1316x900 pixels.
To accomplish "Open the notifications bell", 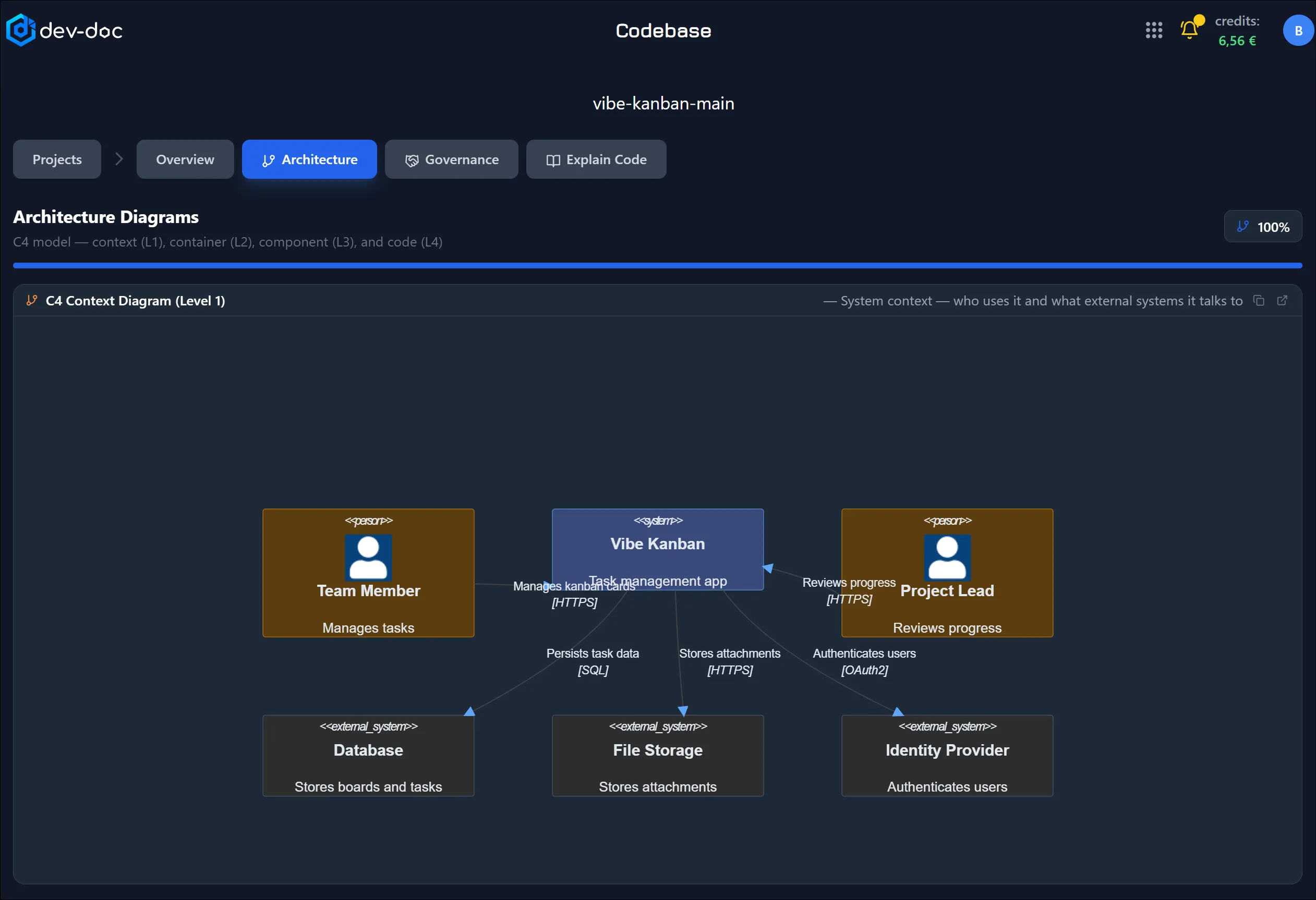I will coord(1189,29).
